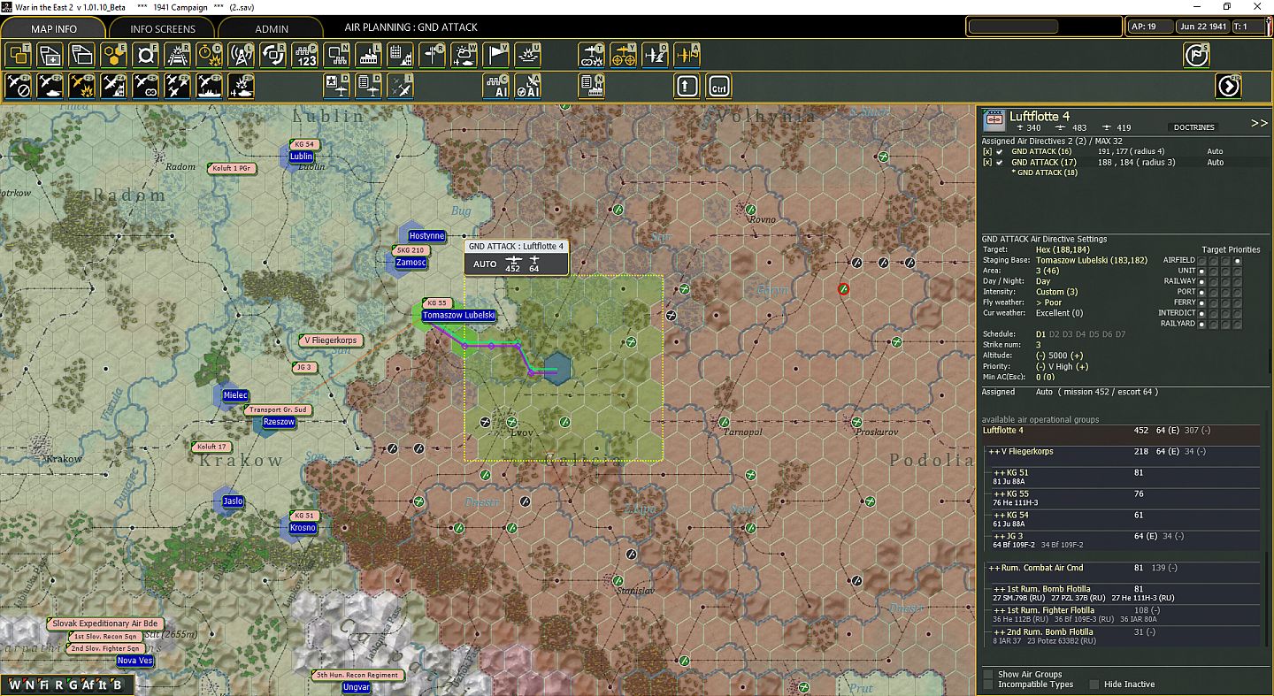Image resolution: width=1274 pixels, height=696 pixels.
Task: Raise priority with the (+) next to V High
Action: click(1082, 366)
